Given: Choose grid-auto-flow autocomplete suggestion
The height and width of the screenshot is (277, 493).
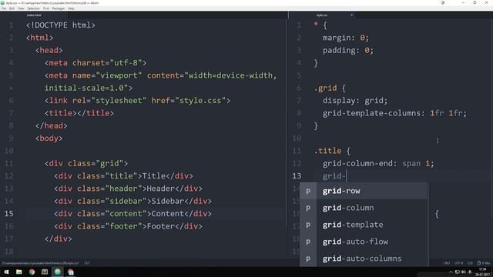Looking at the screenshot, I should tap(364, 242).
